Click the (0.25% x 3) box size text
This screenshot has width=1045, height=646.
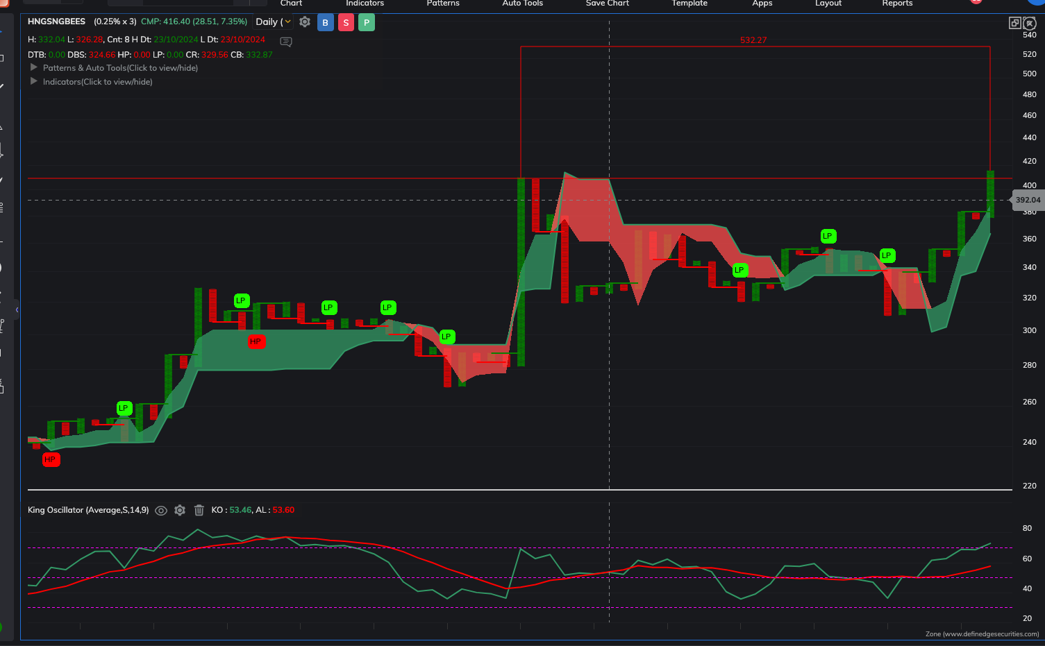115,22
